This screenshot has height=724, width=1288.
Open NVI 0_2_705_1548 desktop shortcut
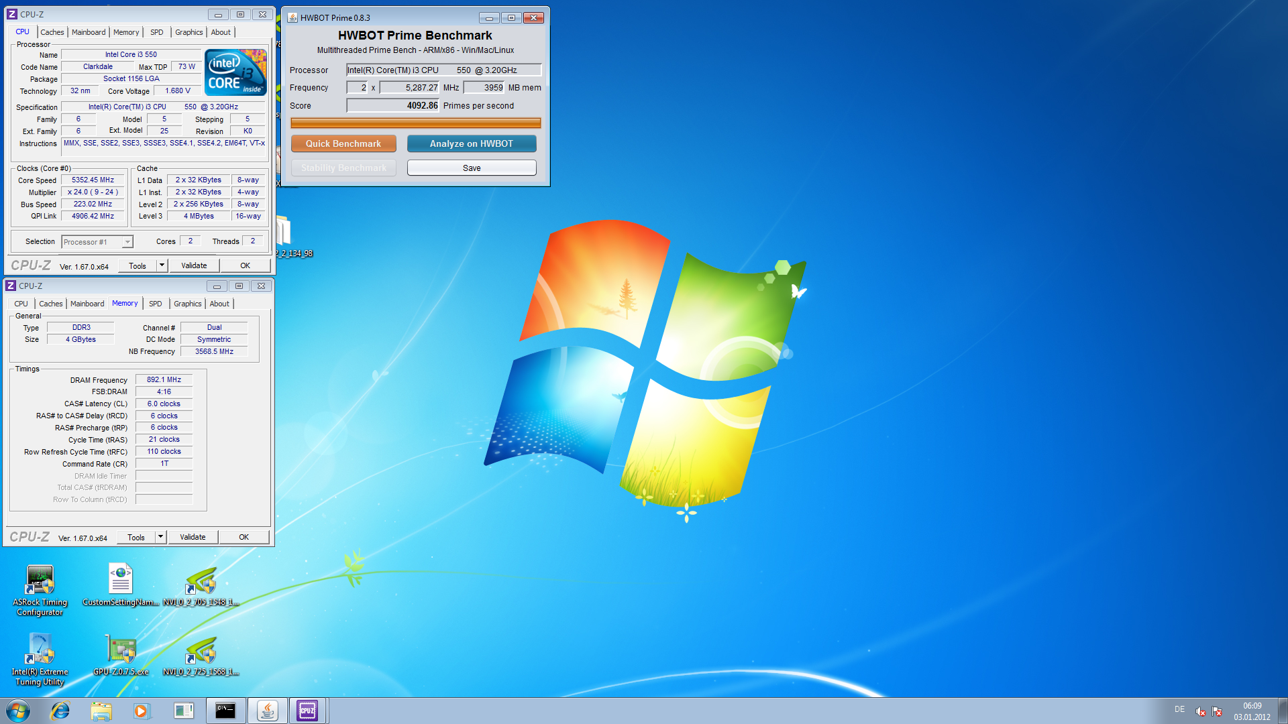point(201,587)
